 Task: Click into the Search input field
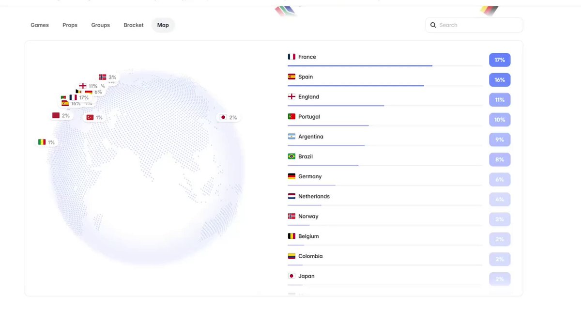[x=474, y=25]
